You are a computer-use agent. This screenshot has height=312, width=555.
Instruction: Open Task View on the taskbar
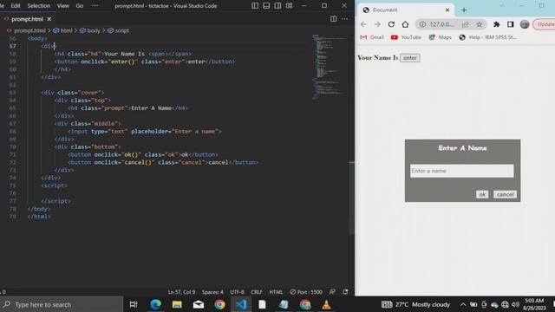(134, 304)
